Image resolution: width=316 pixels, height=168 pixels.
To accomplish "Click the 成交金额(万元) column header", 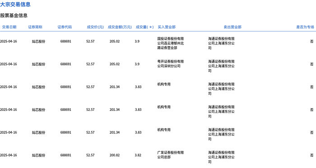I will pyautogui.click(x=120, y=27).
